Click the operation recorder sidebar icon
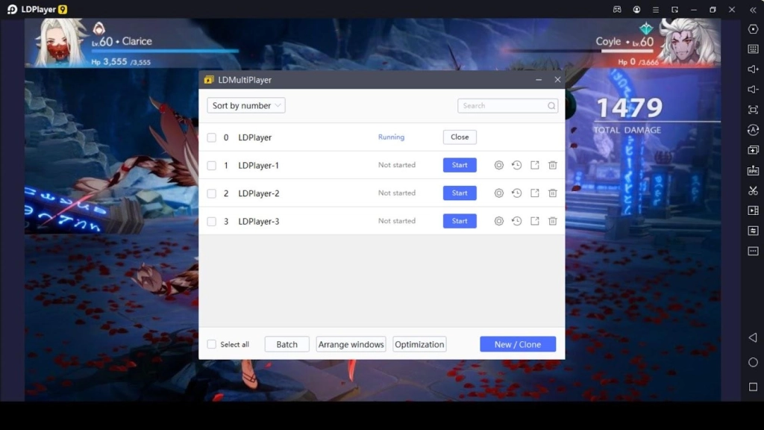This screenshot has height=430, width=764. (x=753, y=231)
